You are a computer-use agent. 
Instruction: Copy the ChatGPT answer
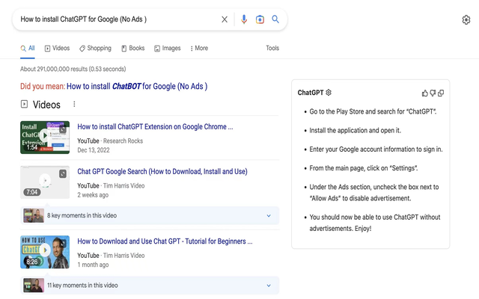(441, 93)
